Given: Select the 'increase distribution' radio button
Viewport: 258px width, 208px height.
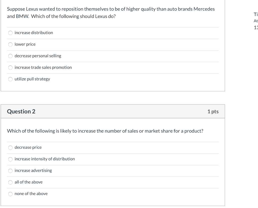Looking at the screenshot, I should click(x=10, y=33).
